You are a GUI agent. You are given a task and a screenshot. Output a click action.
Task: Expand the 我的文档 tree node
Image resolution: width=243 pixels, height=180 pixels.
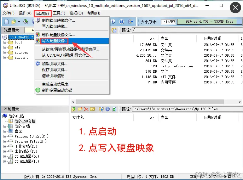coord(5,126)
